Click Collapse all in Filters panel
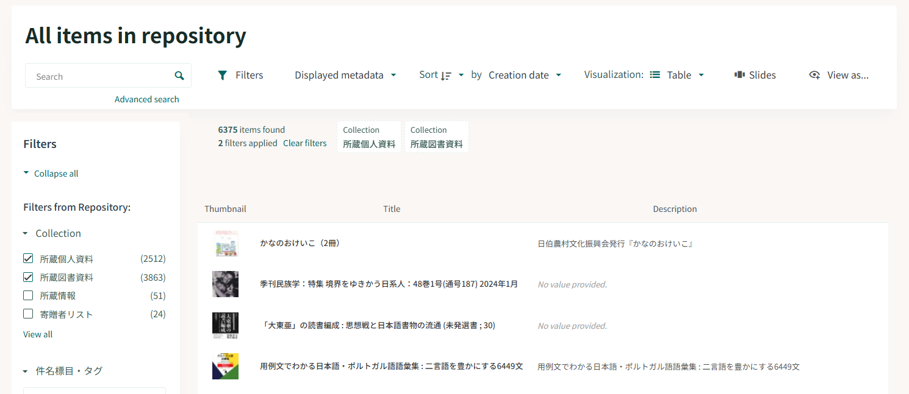This screenshot has height=394, width=909. (56, 174)
